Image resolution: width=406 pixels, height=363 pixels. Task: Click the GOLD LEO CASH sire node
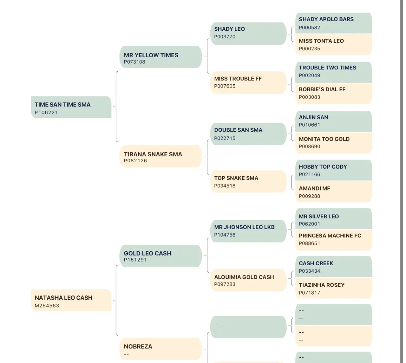(x=160, y=256)
